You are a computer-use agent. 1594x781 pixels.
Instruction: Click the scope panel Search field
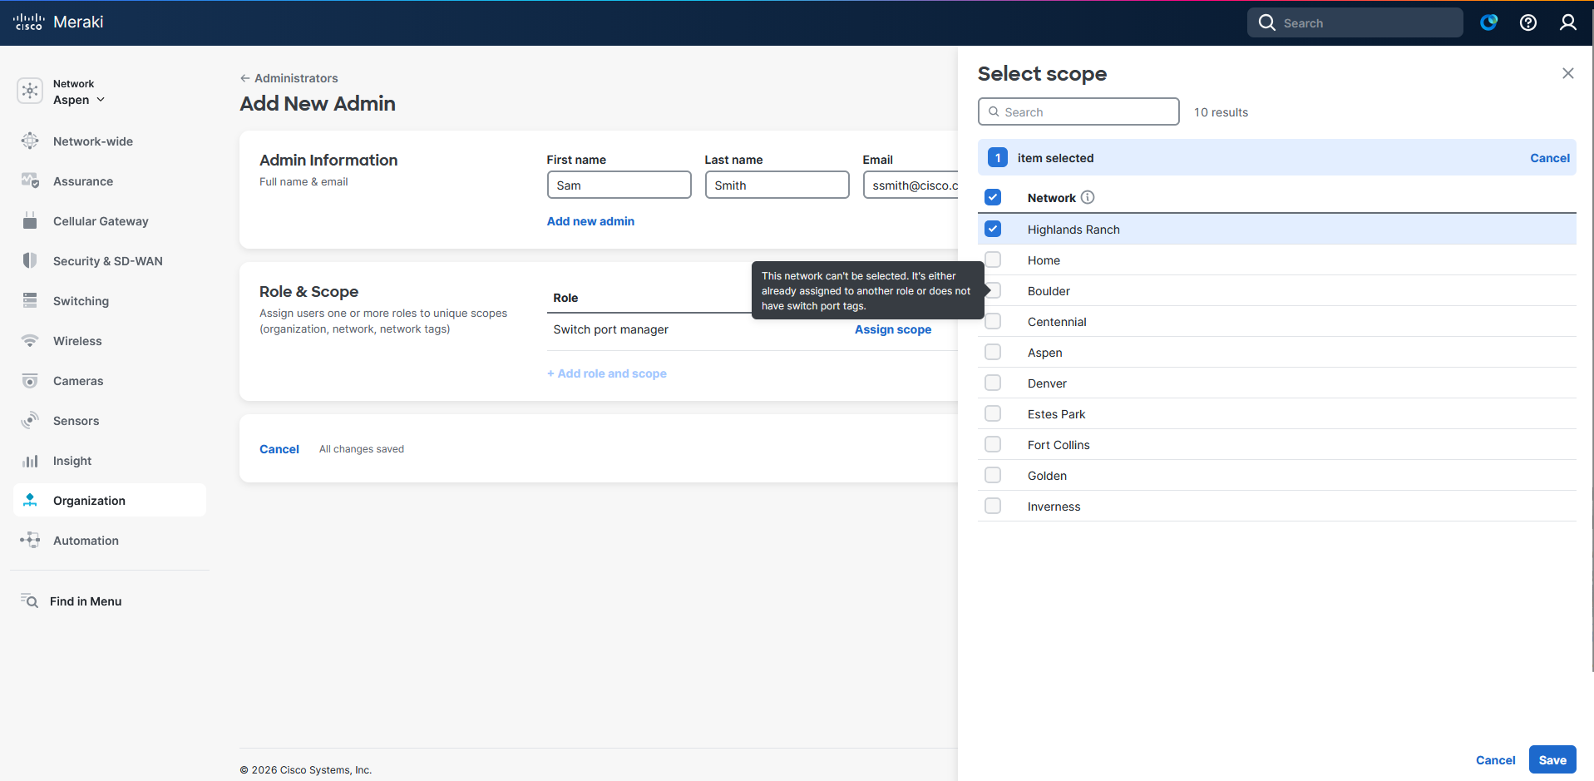[1078, 112]
